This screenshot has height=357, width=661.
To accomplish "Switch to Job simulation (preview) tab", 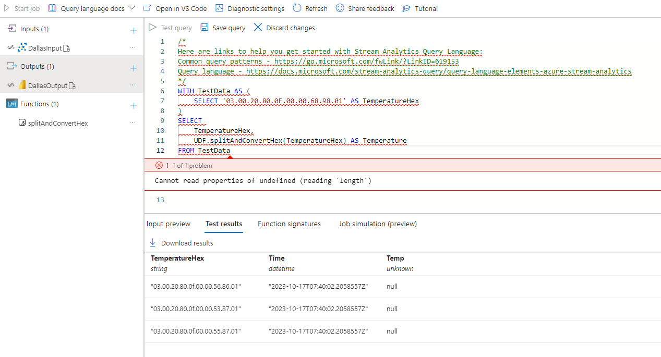I will coord(378,224).
